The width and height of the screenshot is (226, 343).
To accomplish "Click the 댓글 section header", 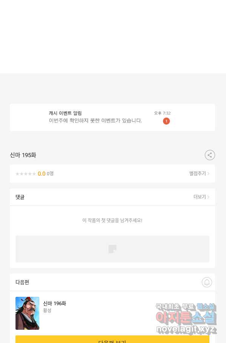I will pos(20,197).
